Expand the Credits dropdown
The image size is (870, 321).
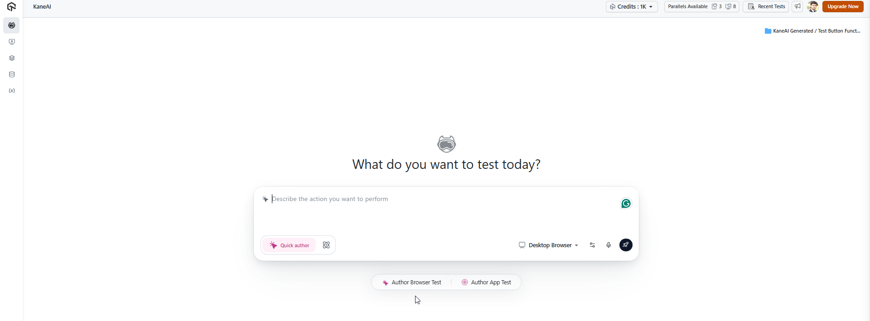pyautogui.click(x=632, y=6)
